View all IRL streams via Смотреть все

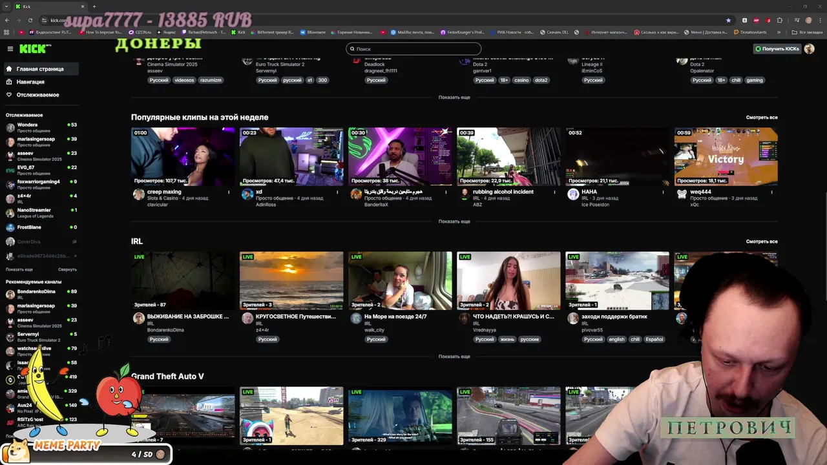coord(762,242)
